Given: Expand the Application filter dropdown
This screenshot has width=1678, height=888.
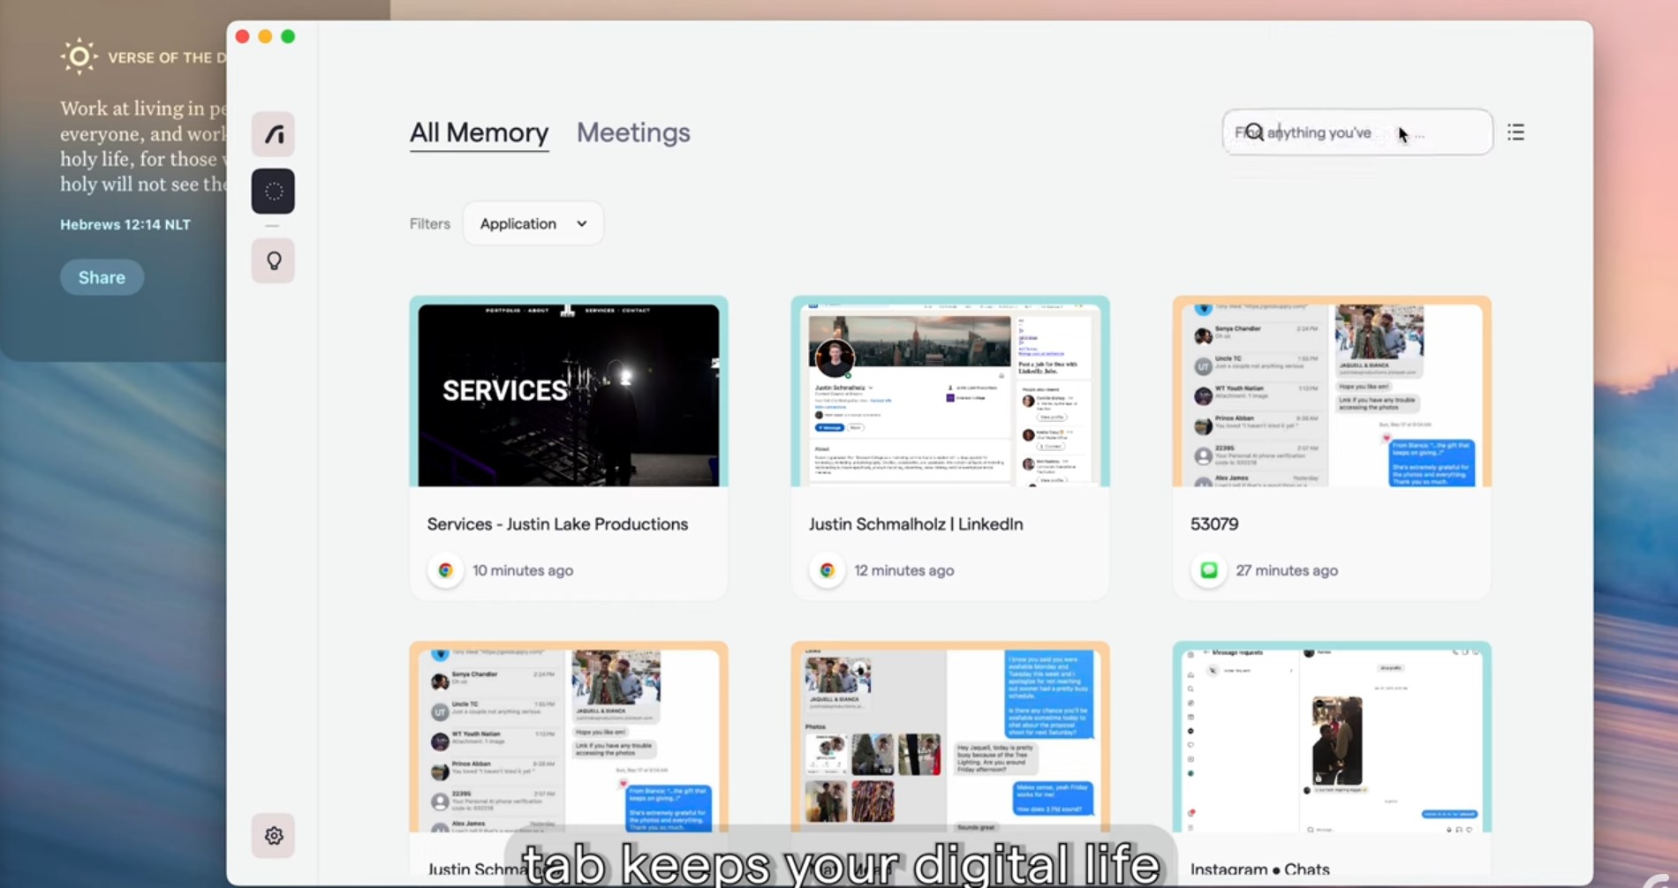Looking at the screenshot, I should (533, 223).
